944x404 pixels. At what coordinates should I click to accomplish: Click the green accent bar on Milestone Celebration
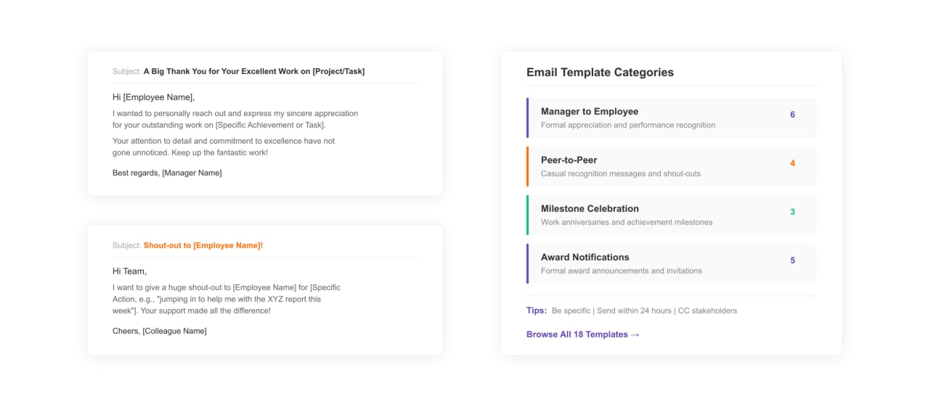pyautogui.click(x=528, y=215)
